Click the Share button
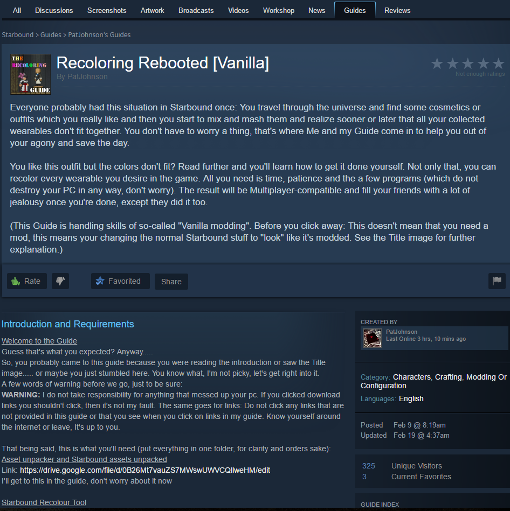The image size is (510, 511). pyautogui.click(x=171, y=282)
